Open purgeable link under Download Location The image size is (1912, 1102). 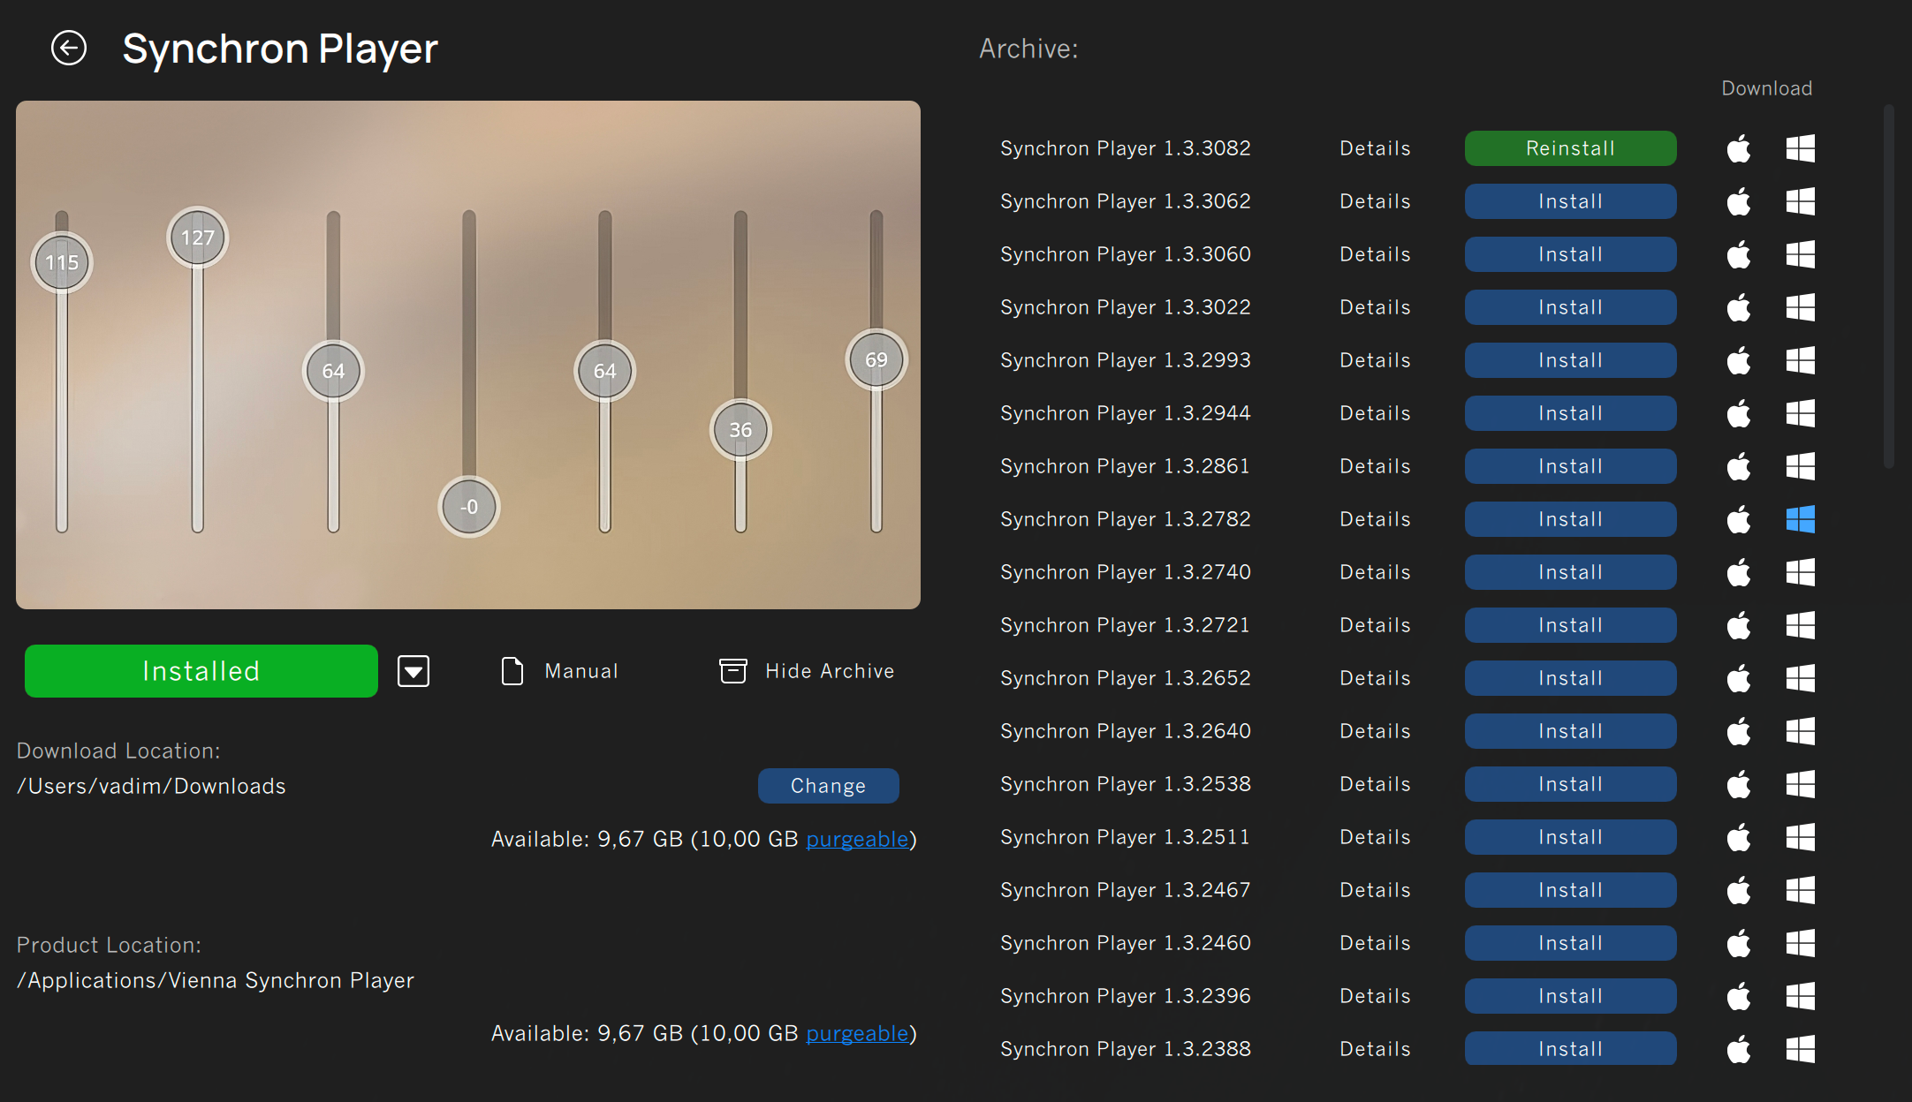[857, 839]
